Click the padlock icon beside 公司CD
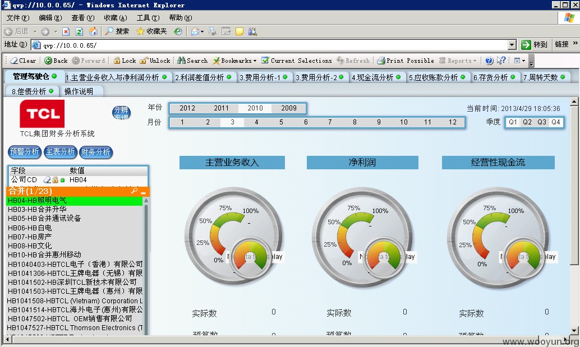 point(55,180)
